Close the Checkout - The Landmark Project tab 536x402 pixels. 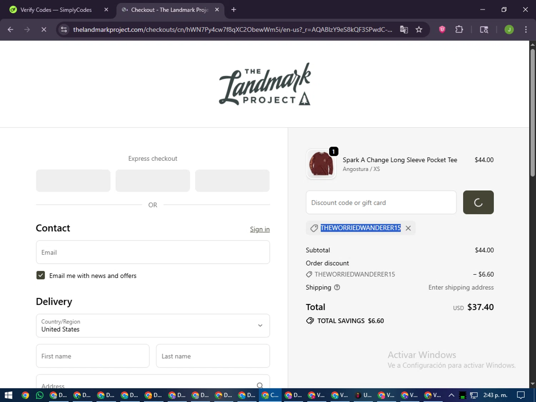click(217, 10)
